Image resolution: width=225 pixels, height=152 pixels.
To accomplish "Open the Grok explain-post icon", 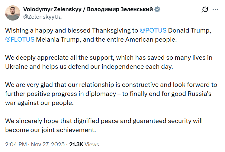I will click(205, 9).
